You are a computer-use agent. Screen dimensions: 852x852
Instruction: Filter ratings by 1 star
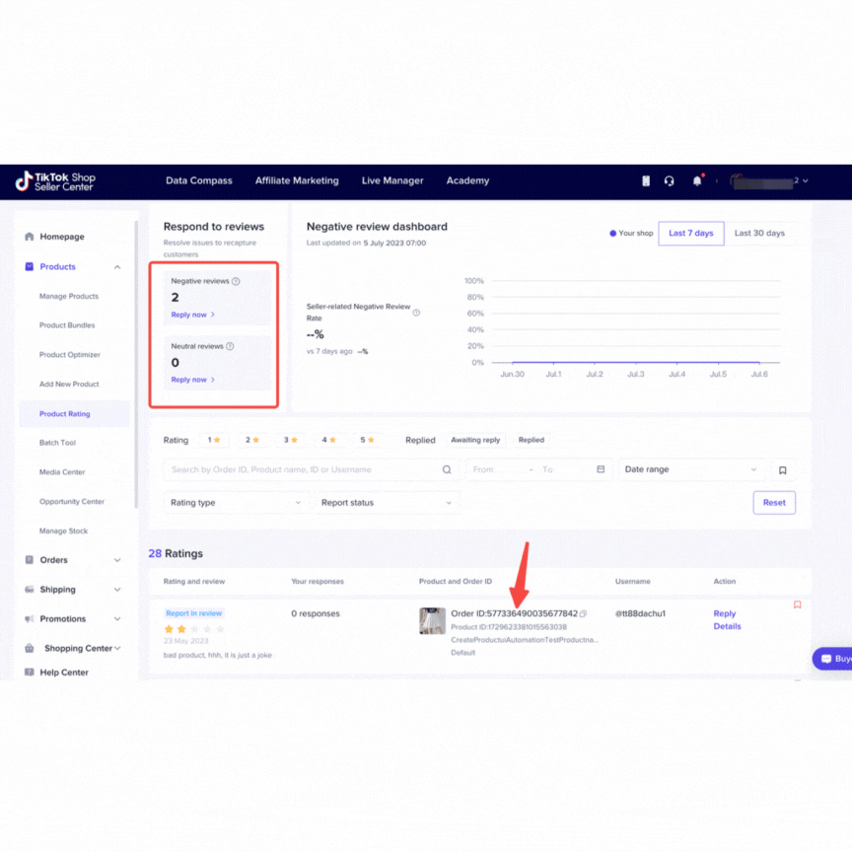[x=214, y=440]
